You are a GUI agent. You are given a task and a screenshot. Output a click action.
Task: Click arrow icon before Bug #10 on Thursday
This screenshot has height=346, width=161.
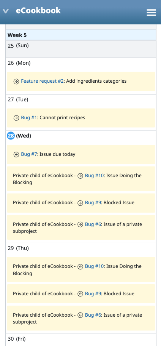click(80, 267)
